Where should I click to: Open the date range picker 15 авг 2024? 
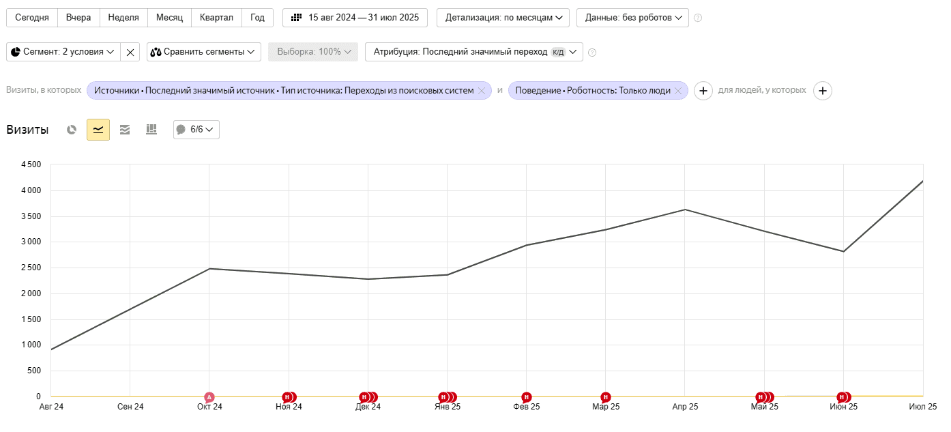click(355, 18)
